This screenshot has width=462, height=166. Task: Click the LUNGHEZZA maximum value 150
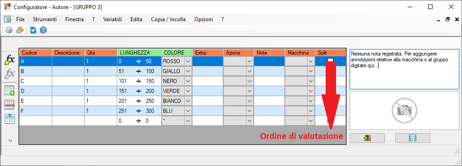click(150, 81)
